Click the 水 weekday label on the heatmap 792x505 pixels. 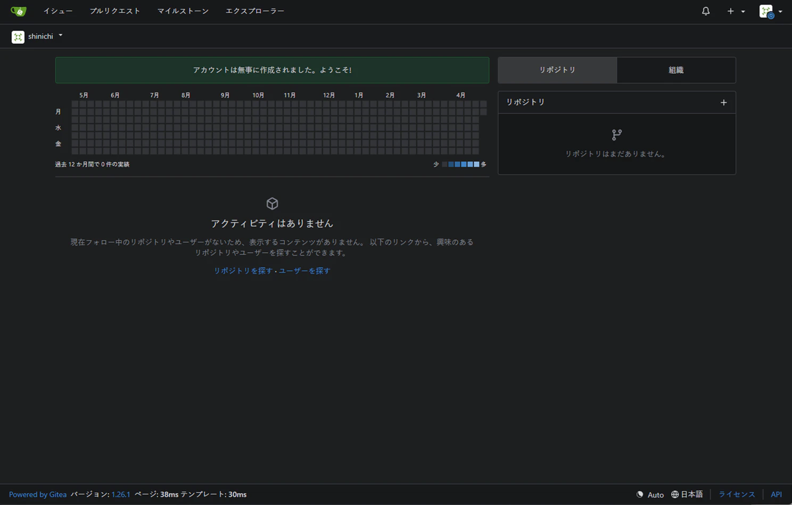click(58, 128)
